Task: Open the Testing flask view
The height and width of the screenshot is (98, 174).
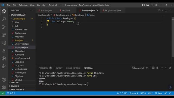Action: (4, 51)
